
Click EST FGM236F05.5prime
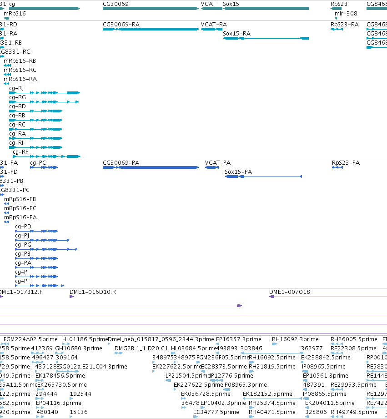pos(223,357)
